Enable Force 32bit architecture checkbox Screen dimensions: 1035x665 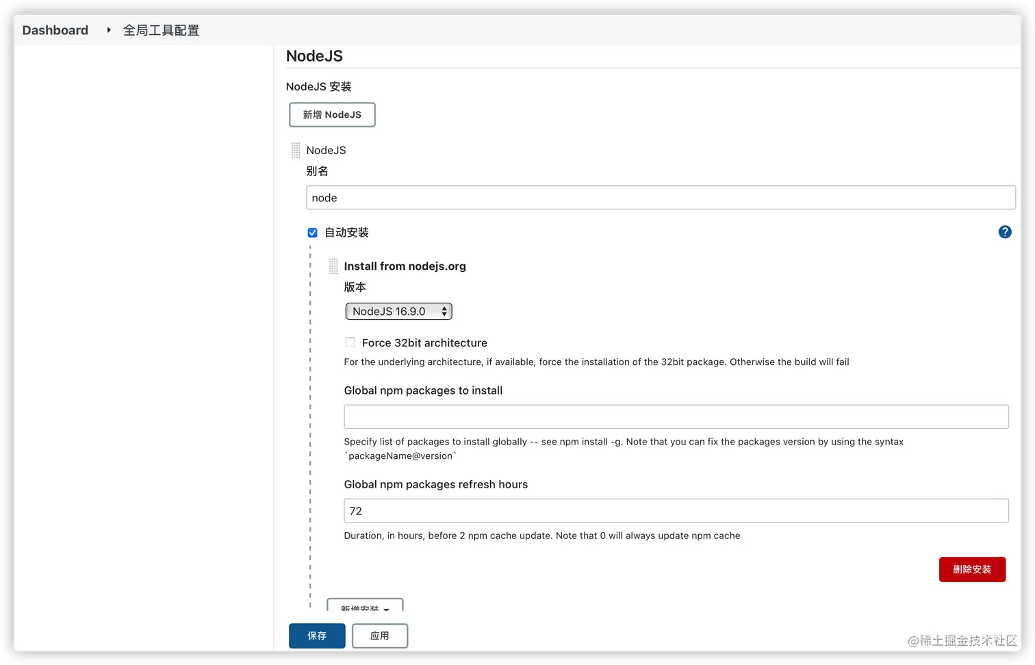point(350,342)
